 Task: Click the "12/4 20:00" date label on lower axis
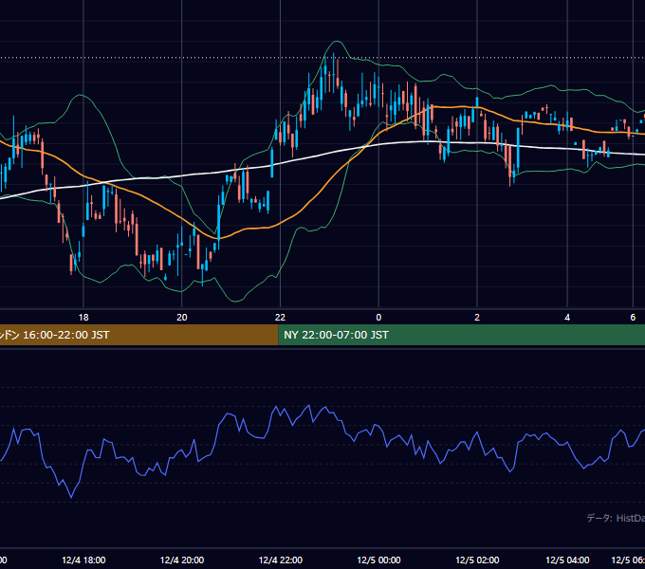(x=182, y=560)
